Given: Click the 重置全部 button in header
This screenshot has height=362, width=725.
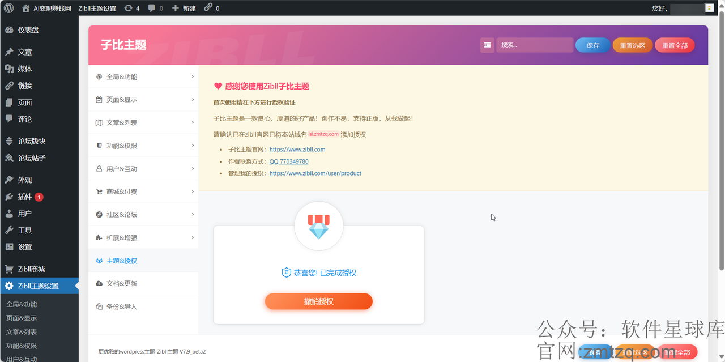Looking at the screenshot, I should (x=675, y=45).
